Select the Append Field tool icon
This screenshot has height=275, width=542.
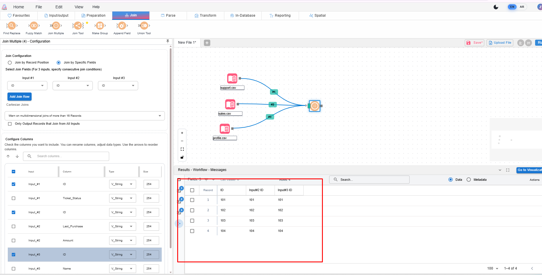(122, 26)
